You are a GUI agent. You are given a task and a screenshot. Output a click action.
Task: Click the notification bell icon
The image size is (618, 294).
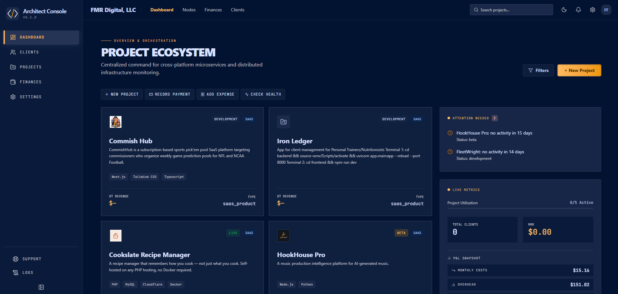[x=578, y=10]
